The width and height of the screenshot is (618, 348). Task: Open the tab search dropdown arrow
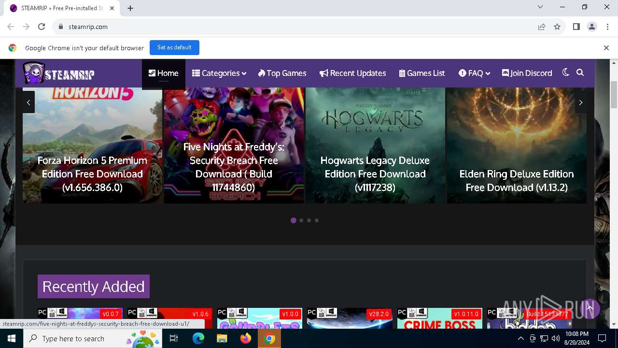click(540, 7)
